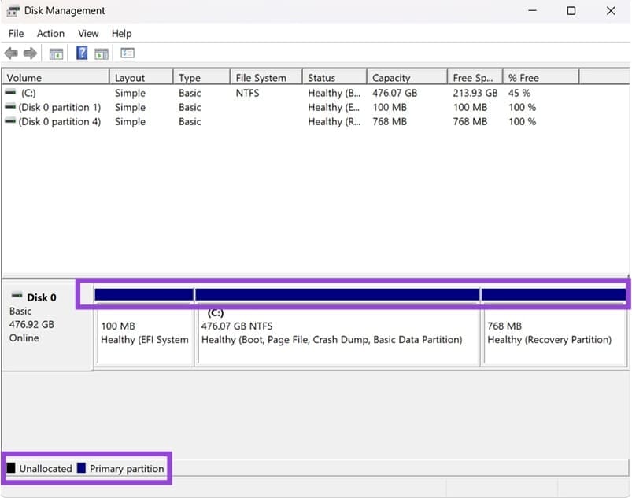Click the drive icon beside the (C:) volume
This screenshot has width=632, height=498.
(x=9, y=92)
